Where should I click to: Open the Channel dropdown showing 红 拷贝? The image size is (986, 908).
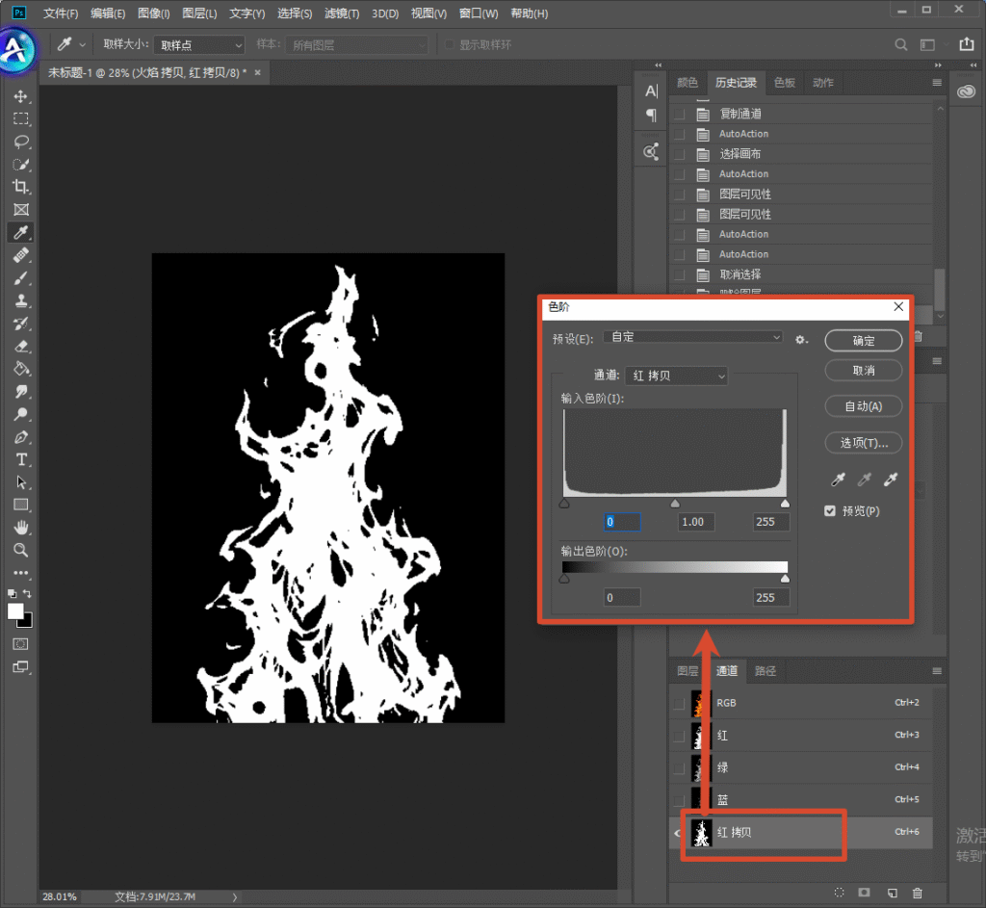coord(677,376)
